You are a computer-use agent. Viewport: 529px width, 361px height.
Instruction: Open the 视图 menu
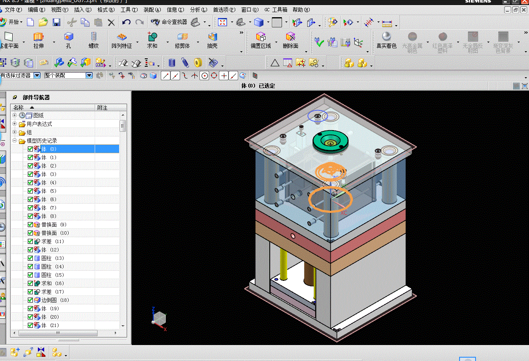point(59,9)
